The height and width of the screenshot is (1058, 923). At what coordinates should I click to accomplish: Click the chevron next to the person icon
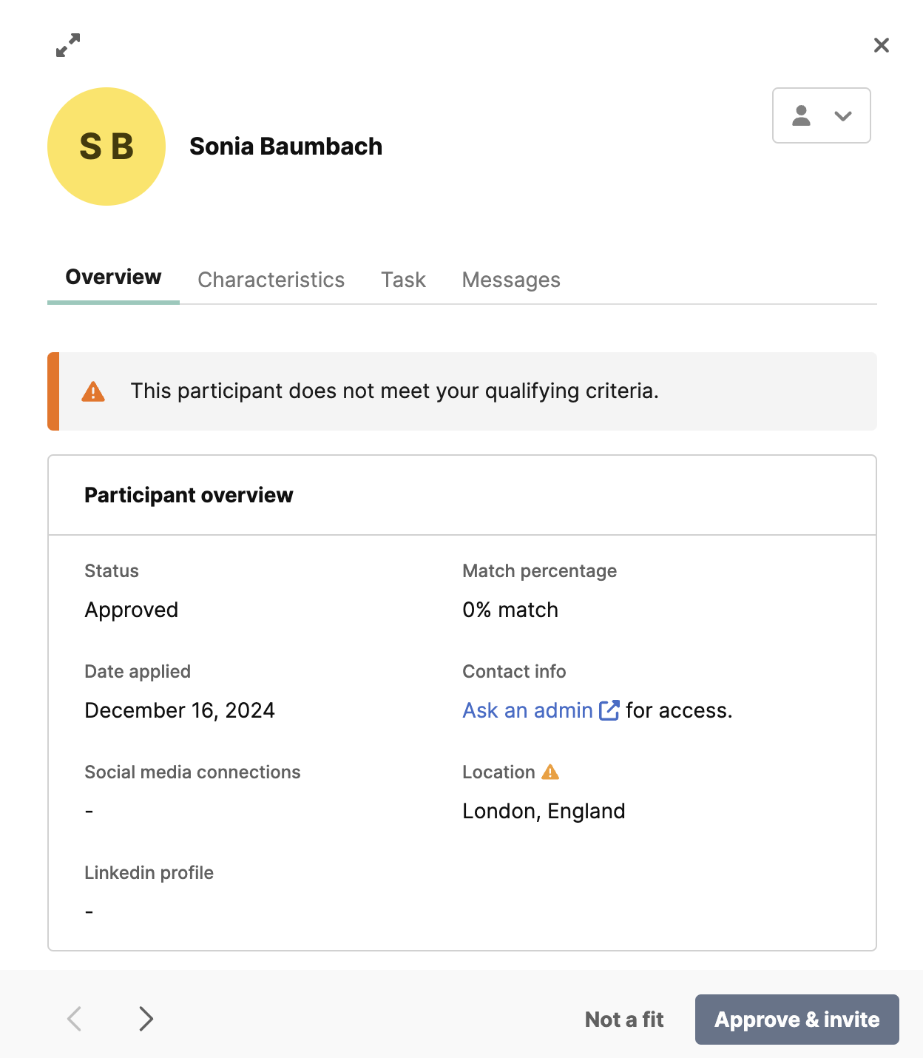[x=843, y=116]
